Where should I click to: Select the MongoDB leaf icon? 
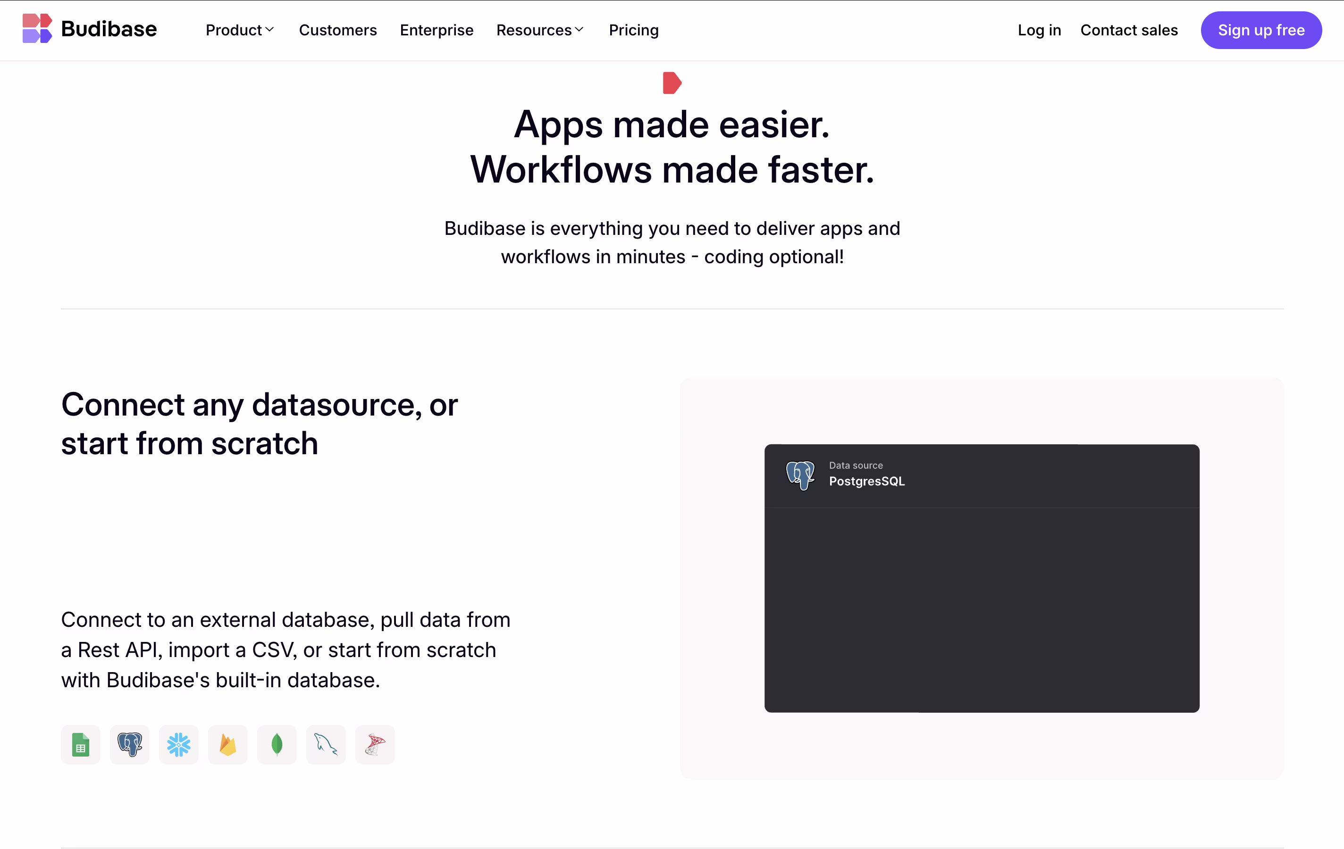[277, 745]
